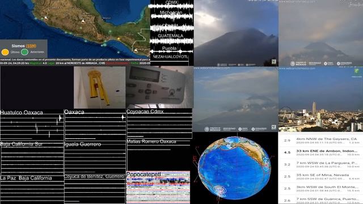Click the green badge in the skyline webcam corner
This screenshot has width=363, height=204.
tap(357, 71)
